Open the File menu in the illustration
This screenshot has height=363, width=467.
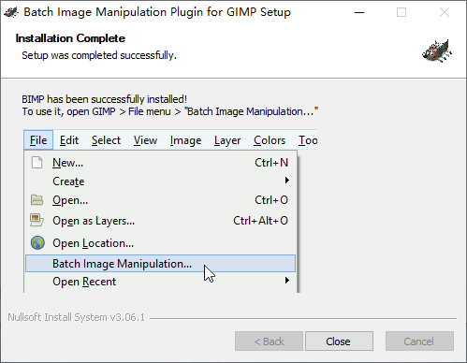(38, 140)
